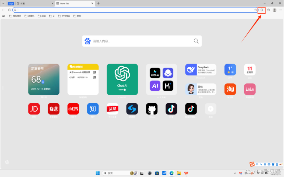Open the 学习网站 bookmarks folder
The image size is (284, 177).
pos(64,16)
